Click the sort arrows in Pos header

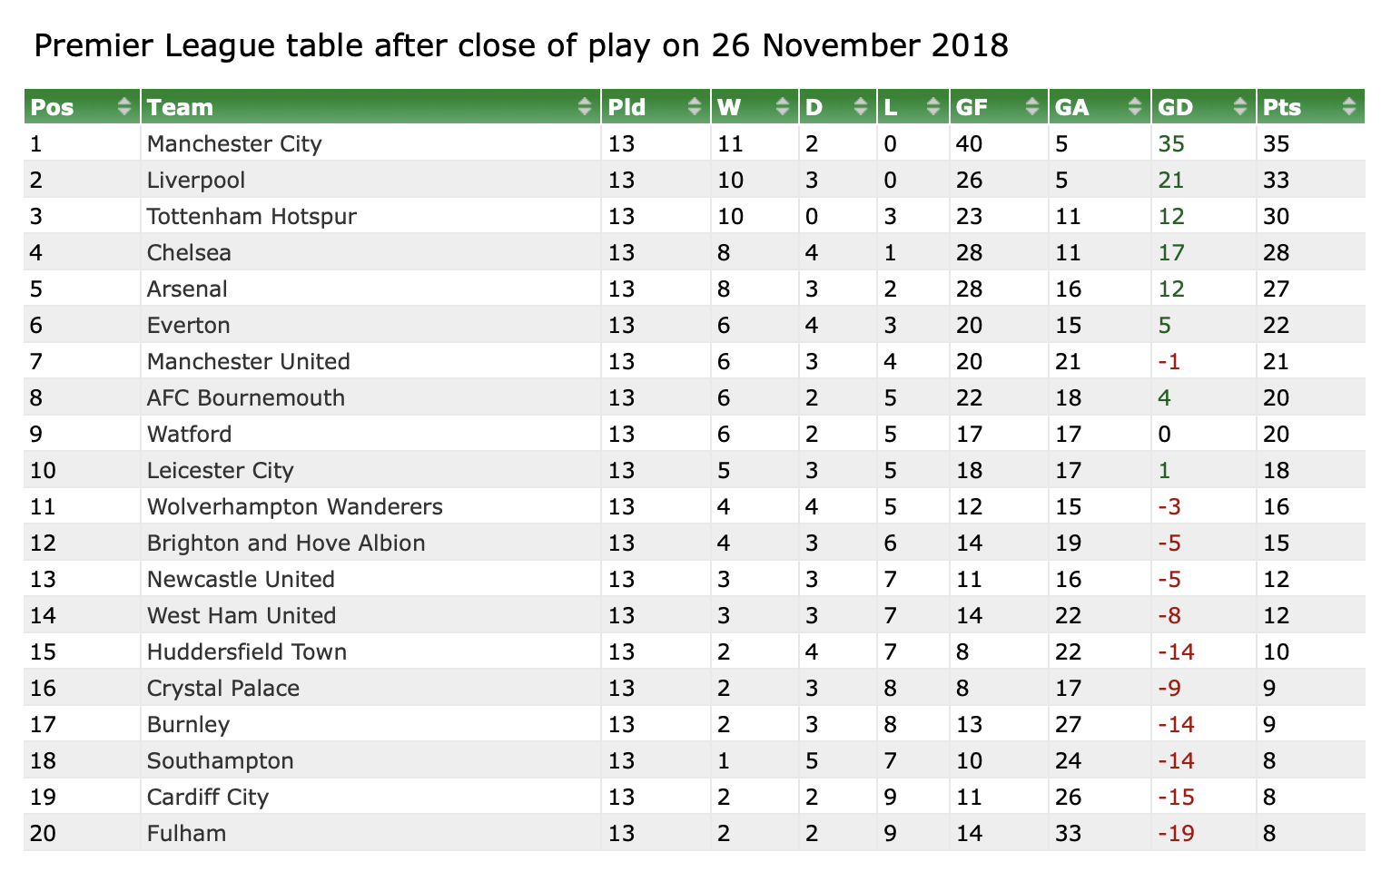click(124, 107)
